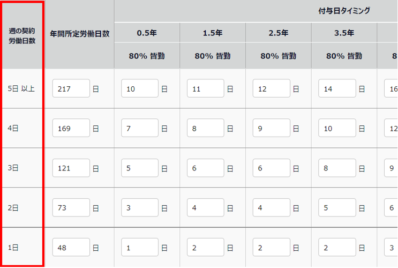Viewport: 398px width, 268px height.
Task: Click annual working days field showing 169
Action: (x=71, y=128)
